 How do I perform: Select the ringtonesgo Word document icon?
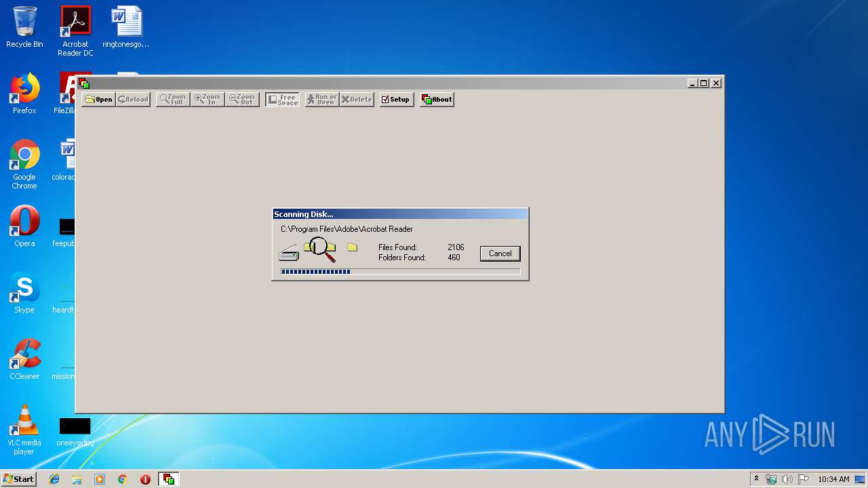pos(126,27)
